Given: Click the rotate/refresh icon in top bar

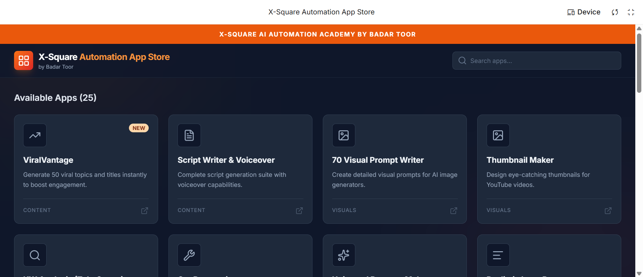Looking at the screenshot, I should pyautogui.click(x=615, y=12).
